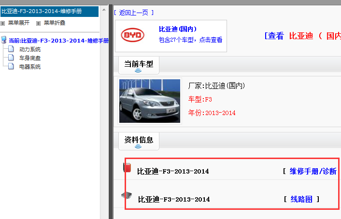The image size is (341, 219).
Task: Open the 比亚迪 (国内) brand link
Action: [178, 29]
